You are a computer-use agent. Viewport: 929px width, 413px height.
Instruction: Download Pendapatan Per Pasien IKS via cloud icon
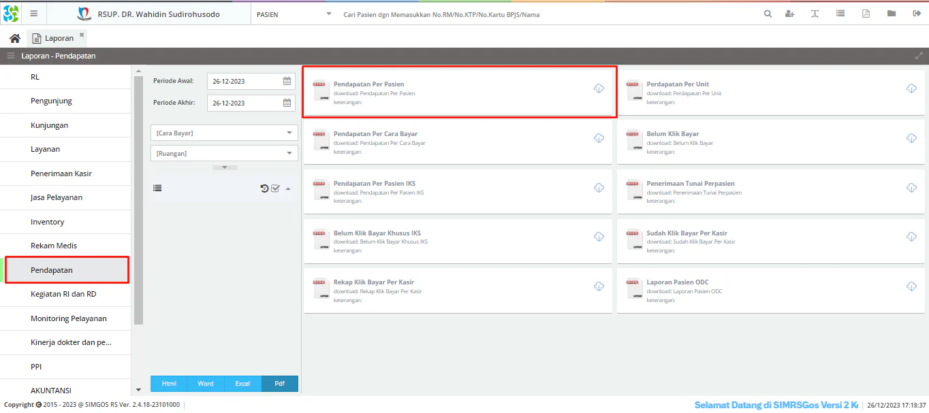[599, 188]
